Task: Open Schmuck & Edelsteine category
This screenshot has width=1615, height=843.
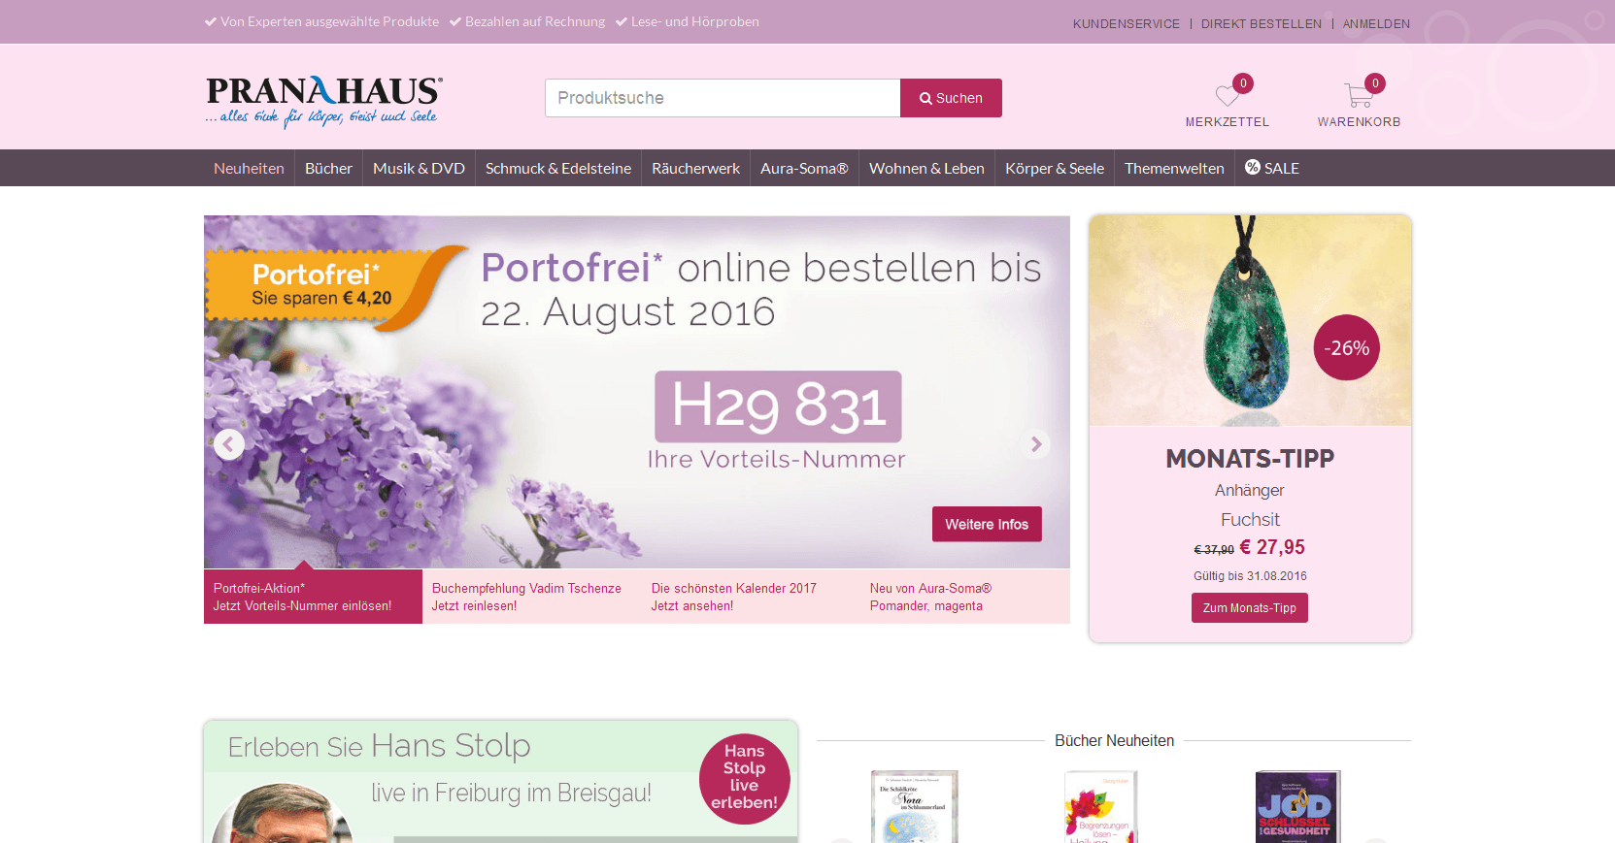Action: coord(558,168)
